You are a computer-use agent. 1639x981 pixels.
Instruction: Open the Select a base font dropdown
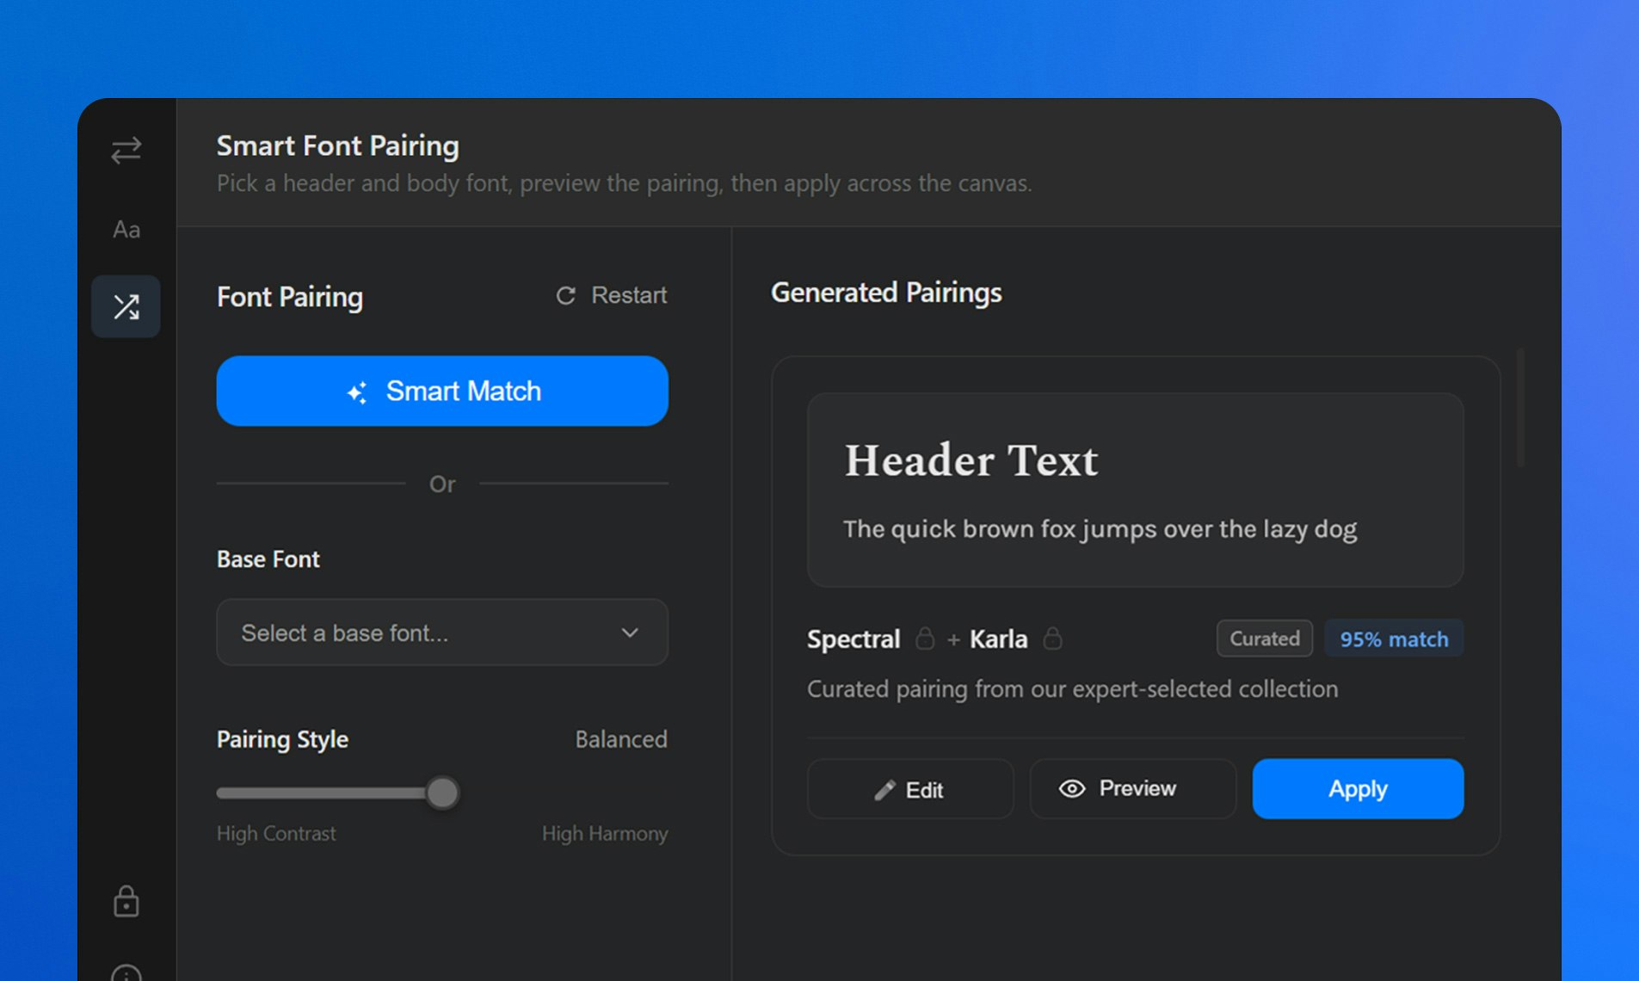pyautogui.click(x=442, y=632)
